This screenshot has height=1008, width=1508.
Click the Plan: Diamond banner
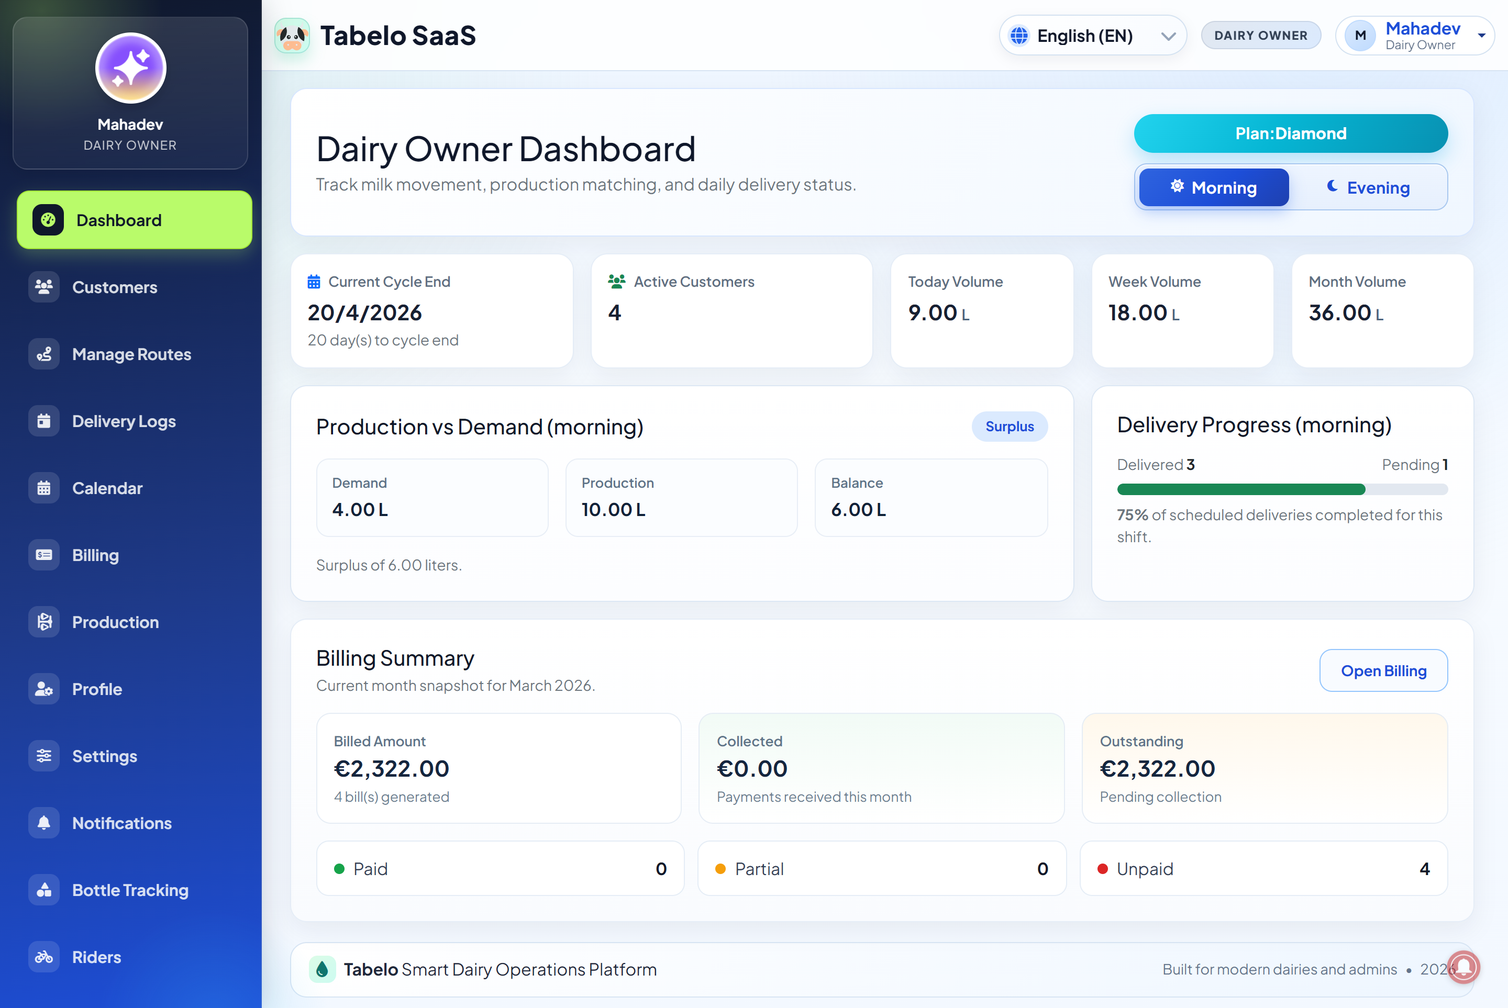pyautogui.click(x=1290, y=133)
